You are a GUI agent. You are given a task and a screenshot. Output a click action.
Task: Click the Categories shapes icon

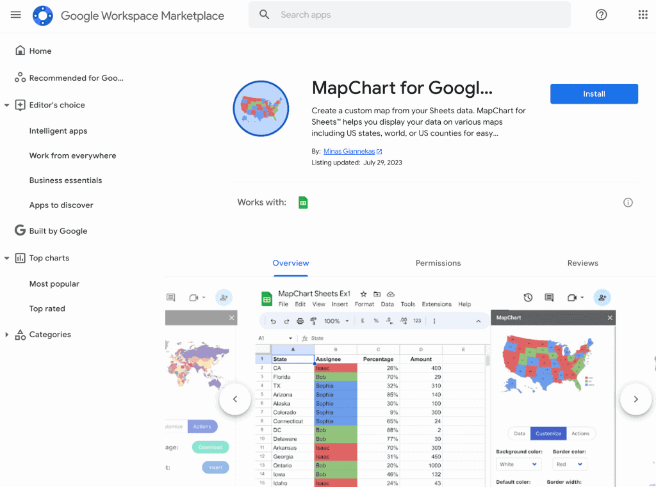(x=20, y=335)
